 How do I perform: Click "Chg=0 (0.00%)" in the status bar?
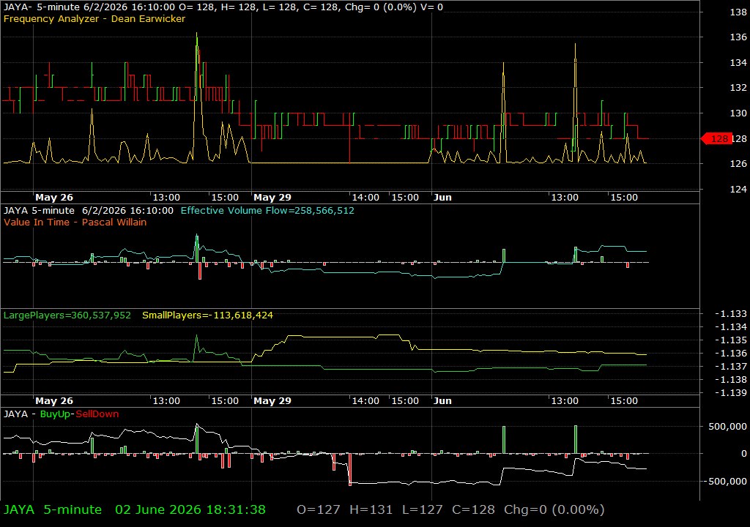coord(554,509)
